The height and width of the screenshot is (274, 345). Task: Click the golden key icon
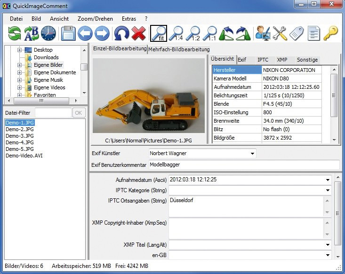[330, 33]
